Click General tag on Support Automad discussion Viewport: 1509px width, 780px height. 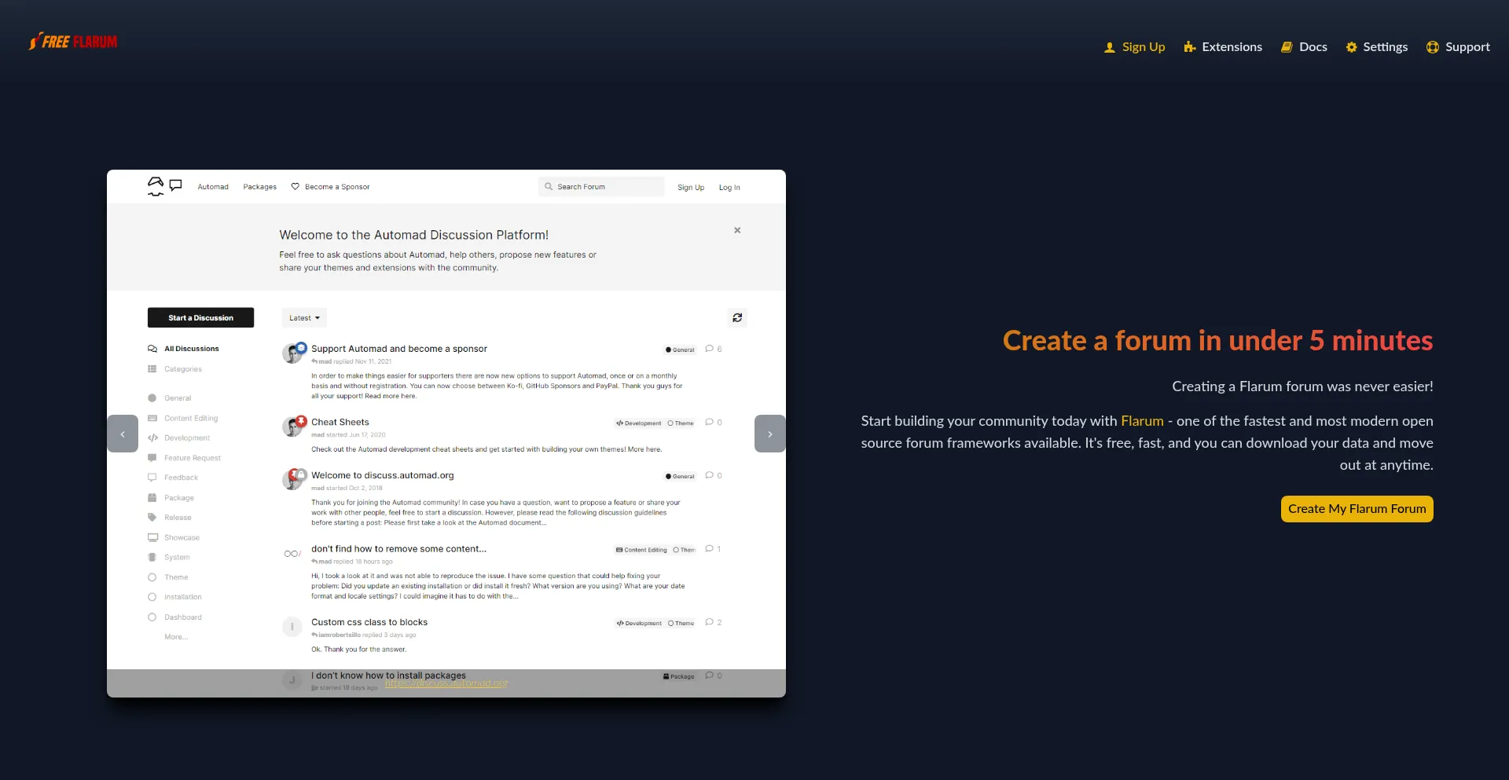tap(681, 350)
